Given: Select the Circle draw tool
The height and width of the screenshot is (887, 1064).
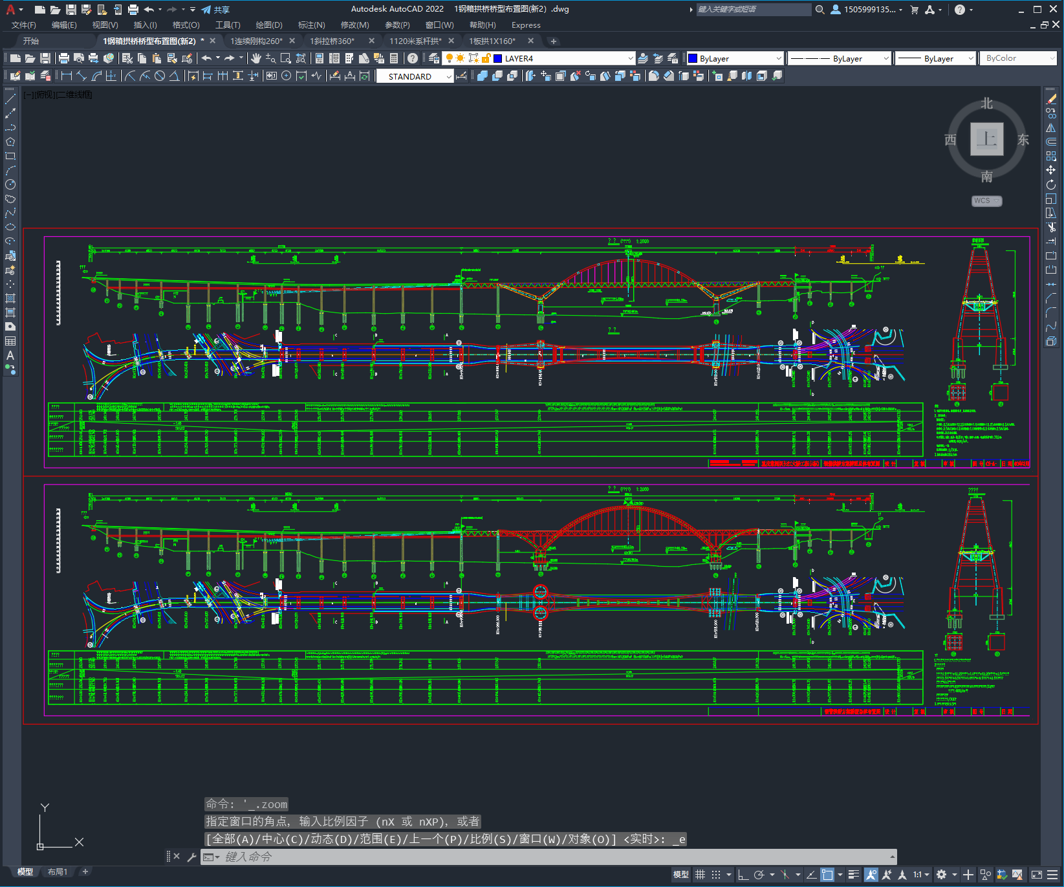Looking at the screenshot, I should point(10,184).
